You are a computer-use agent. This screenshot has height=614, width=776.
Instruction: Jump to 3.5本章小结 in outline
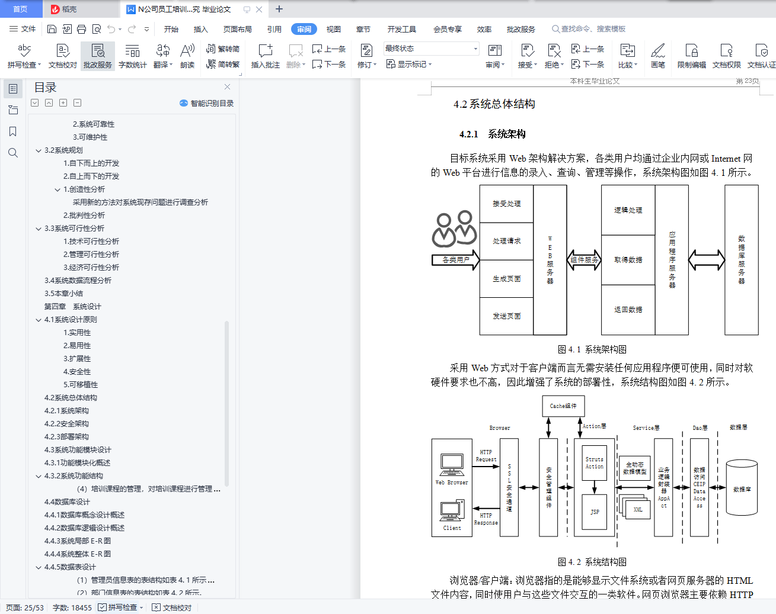(x=63, y=294)
